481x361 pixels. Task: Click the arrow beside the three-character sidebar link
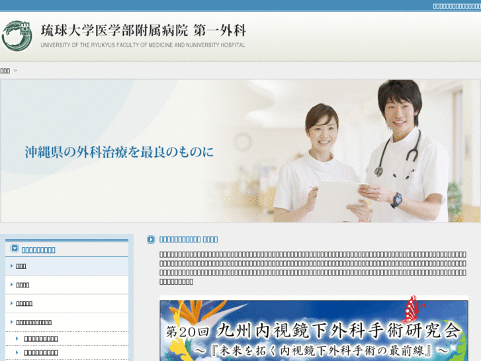click(12, 266)
